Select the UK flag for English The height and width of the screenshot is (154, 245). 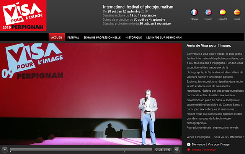click(x=208, y=12)
